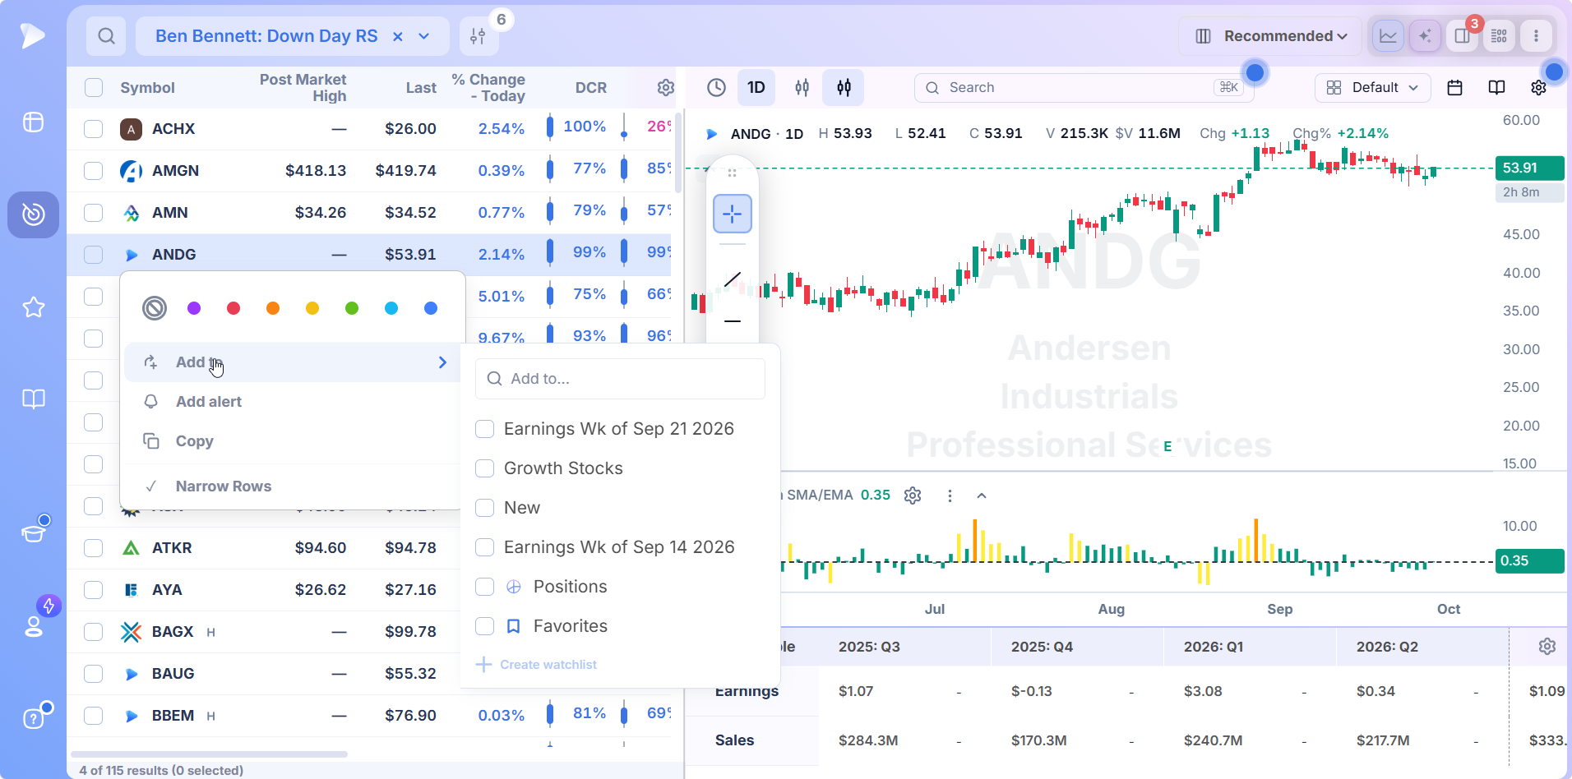
Task: Click the clock history icon on chart toolbar
Action: 716,87
